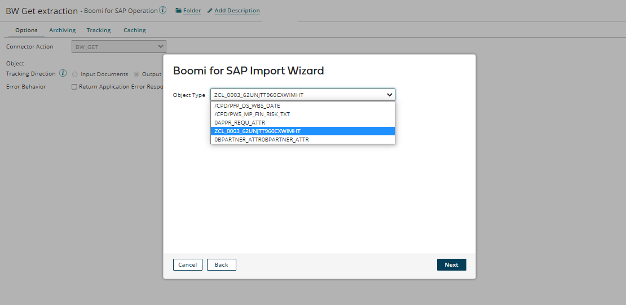The height and width of the screenshot is (305, 626).
Task: Click the pencil icon for Add Description
Action: (x=210, y=11)
